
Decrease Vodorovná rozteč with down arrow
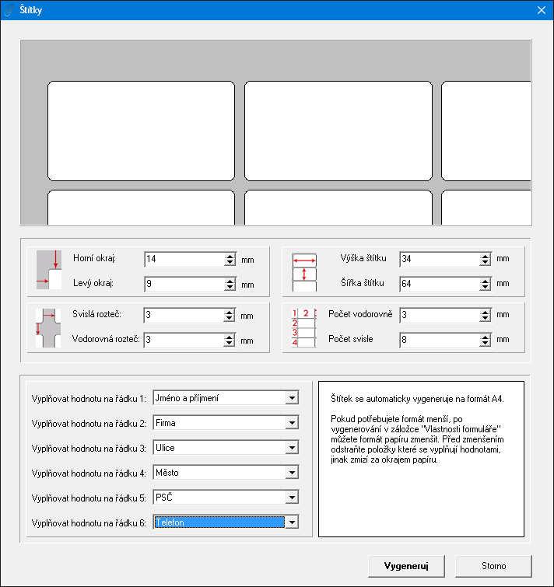[x=229, y=344]
